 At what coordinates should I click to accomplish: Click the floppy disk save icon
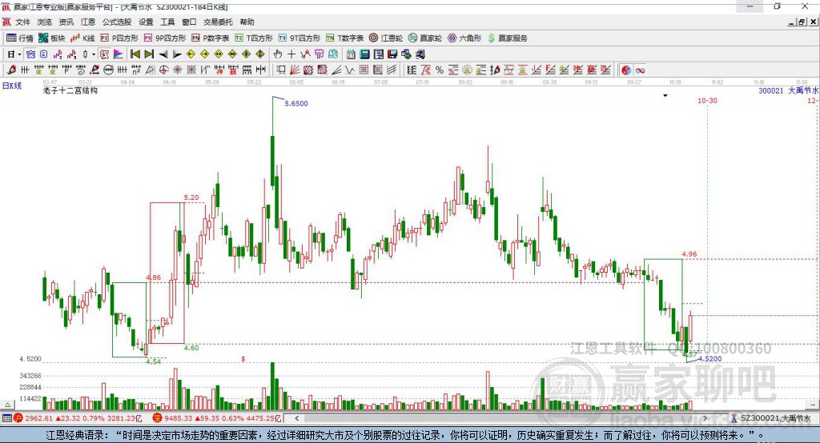click(392, 54)
